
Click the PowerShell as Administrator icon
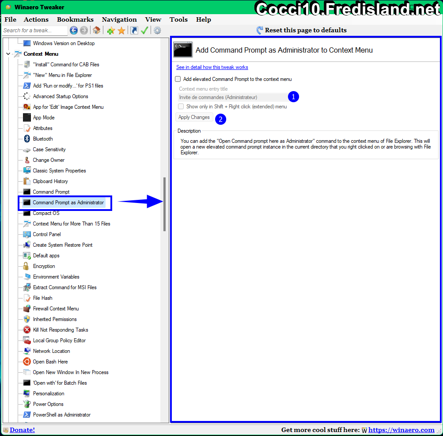(x=27, y=414)
